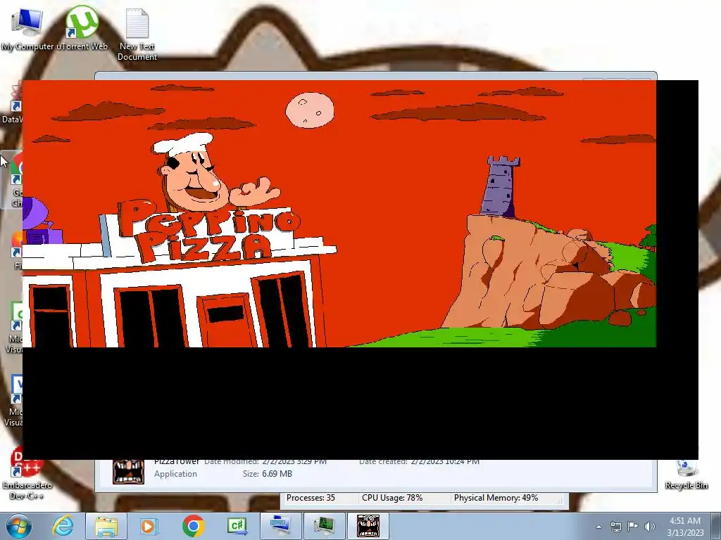721x540 pixels.
Task: Open the My Computer desktop icon
Action: pos(27,28)
